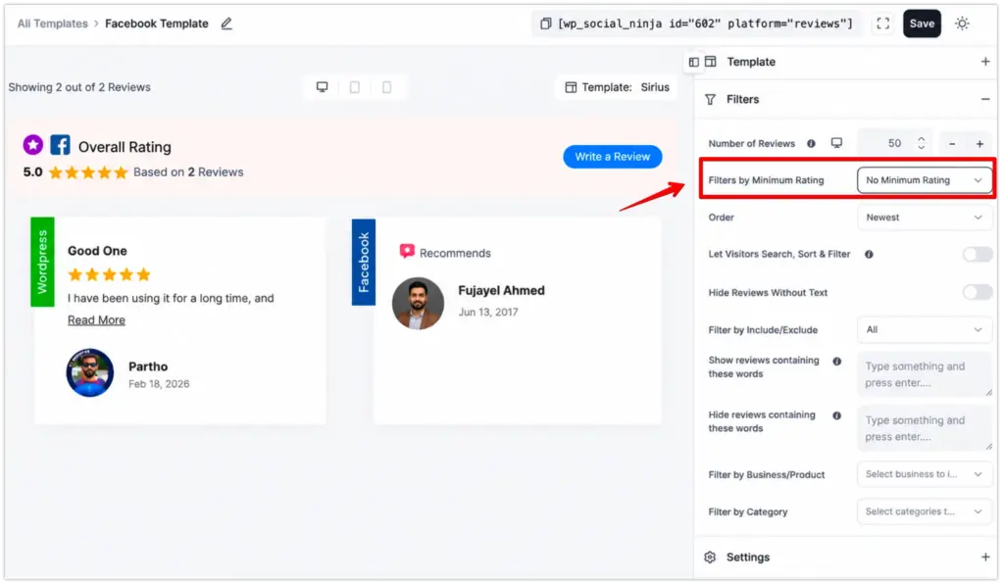
Task: Switch to tablet preview icon
Action: (355, 87)
